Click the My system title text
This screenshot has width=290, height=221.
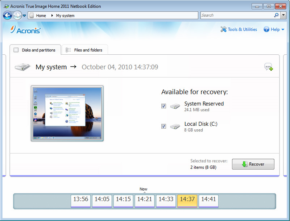(51, 67)
